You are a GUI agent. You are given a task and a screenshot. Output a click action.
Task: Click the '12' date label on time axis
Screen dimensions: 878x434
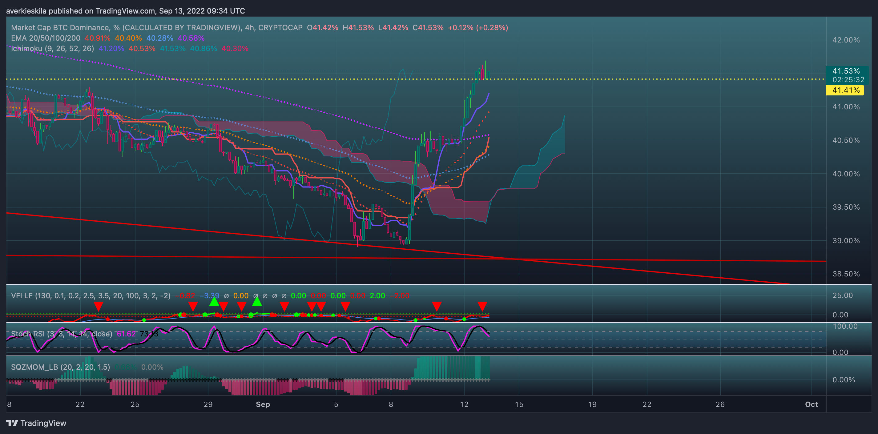point(464,404)
